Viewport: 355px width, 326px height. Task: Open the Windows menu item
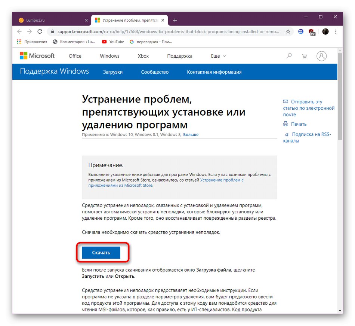coord(109,56)
